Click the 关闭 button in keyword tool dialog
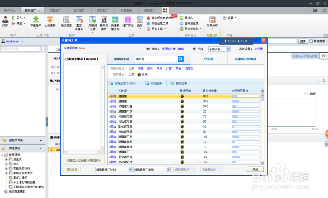328x198 pixels. click(x=255, y=170)
